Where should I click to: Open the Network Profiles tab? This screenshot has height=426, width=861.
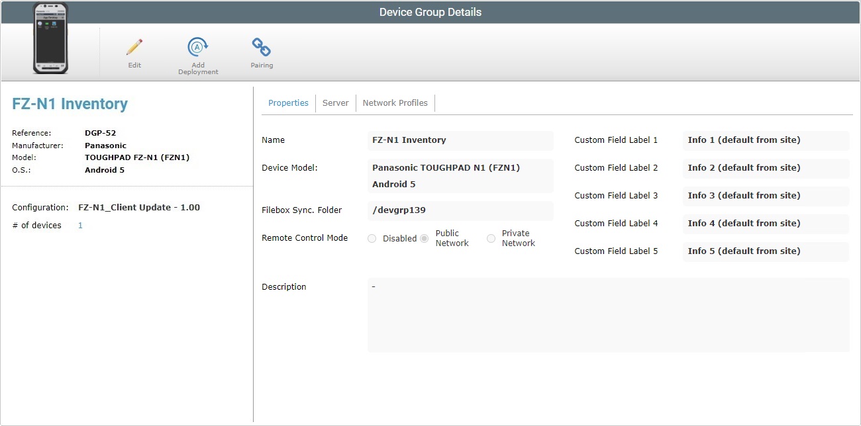(x=395, y=103)
